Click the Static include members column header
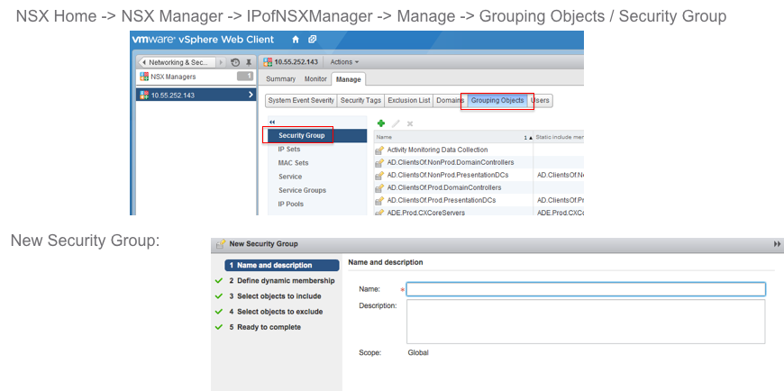 559,137
